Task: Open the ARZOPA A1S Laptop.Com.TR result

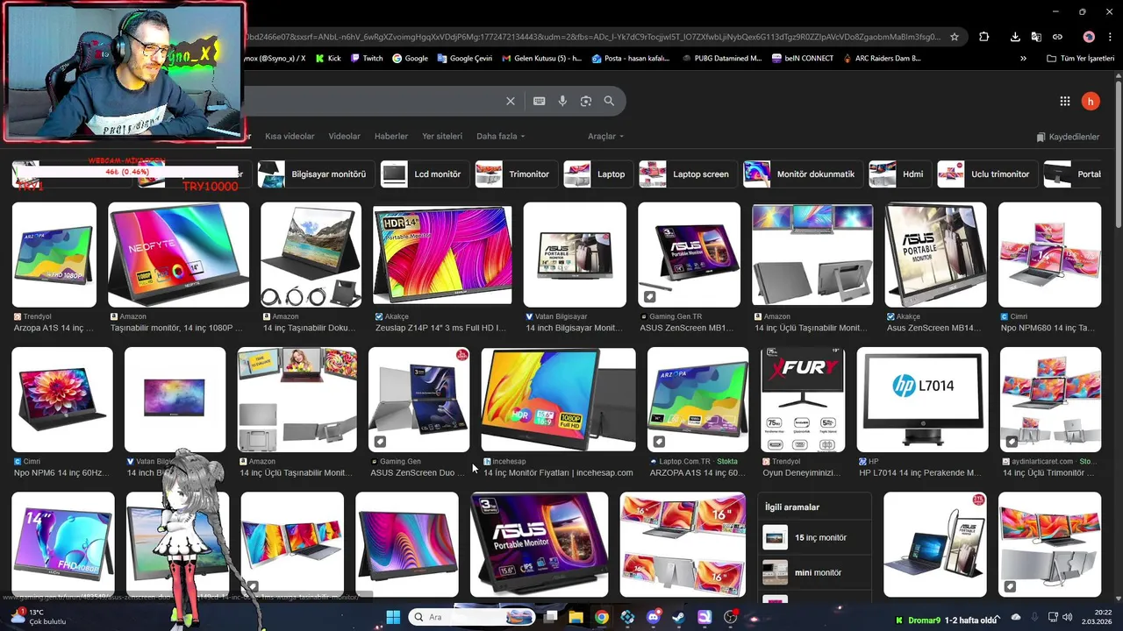Action: [x=697, y=400]
